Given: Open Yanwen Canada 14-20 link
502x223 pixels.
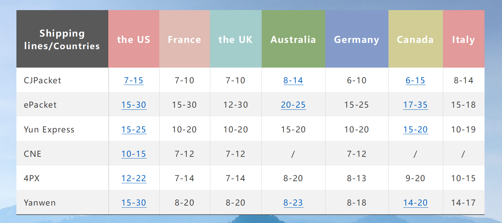Looking at the screenshot, I should coord(415,203).
